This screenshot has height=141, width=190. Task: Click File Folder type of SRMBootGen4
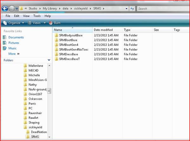click(x=130, y=45)
